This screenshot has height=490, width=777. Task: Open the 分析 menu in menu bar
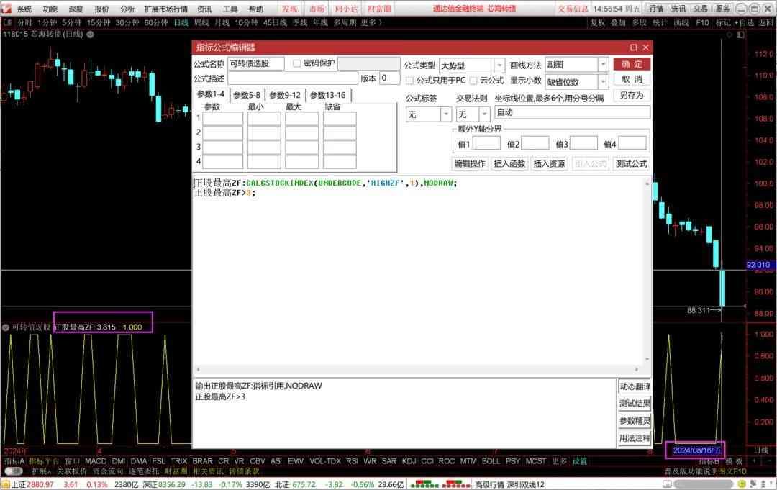tap(127, 9)
